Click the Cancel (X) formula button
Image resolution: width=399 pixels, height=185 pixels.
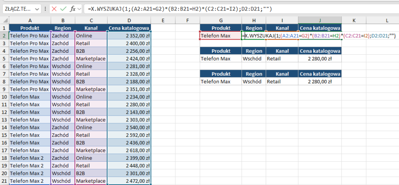click(x=54, y=9)
